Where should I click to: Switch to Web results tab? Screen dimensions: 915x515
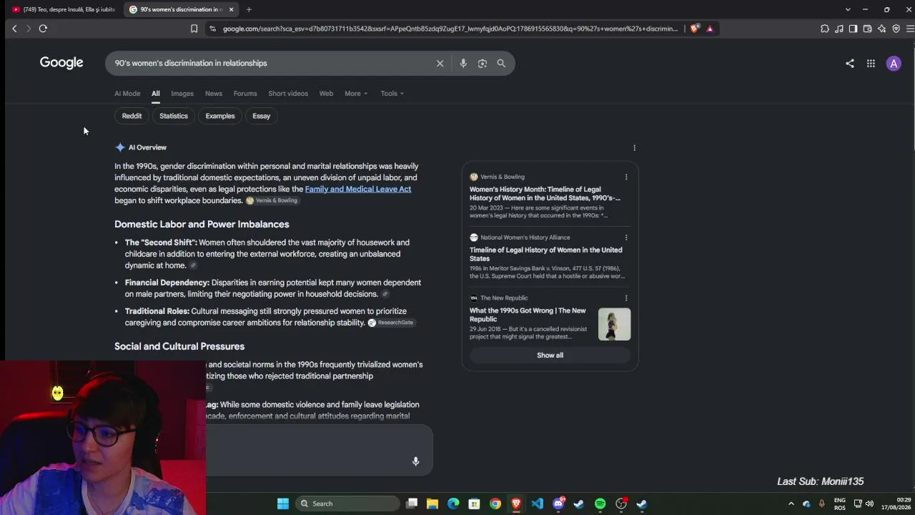(x=326, y=94)
